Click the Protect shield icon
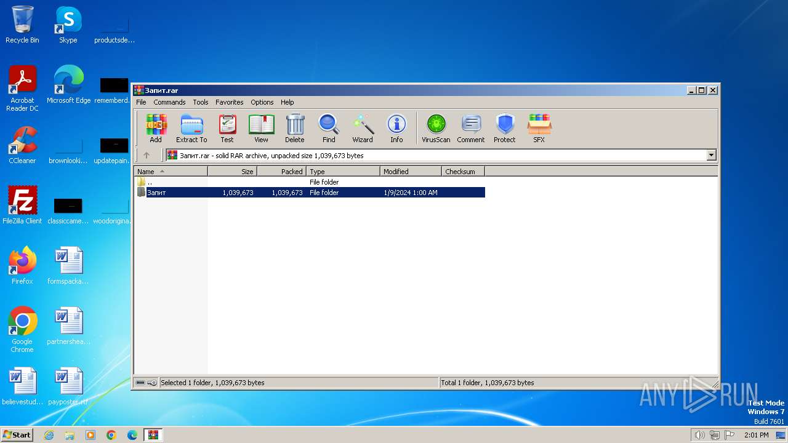Viewport: 788px width, 443px height. tap(505, 129)
